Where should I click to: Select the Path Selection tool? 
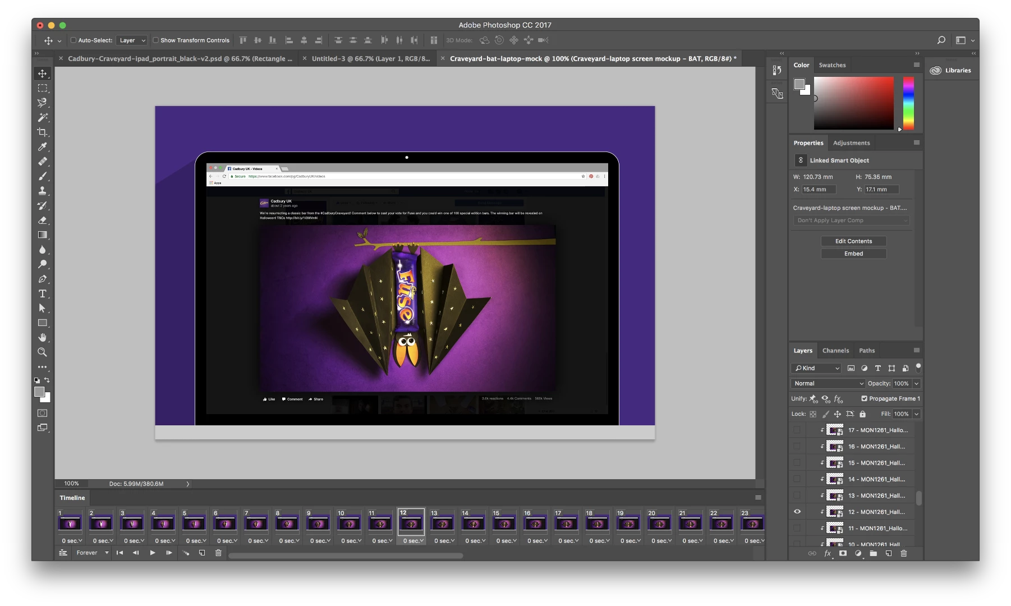pyautogui.click(x=42, y=308)
